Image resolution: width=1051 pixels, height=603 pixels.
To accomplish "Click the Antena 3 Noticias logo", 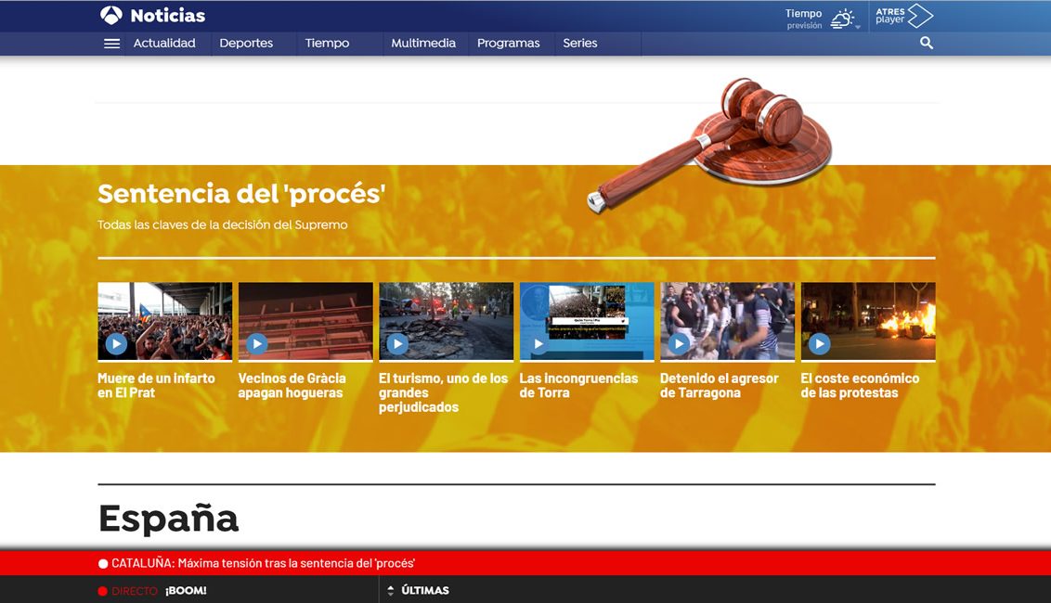I will 153,15.
